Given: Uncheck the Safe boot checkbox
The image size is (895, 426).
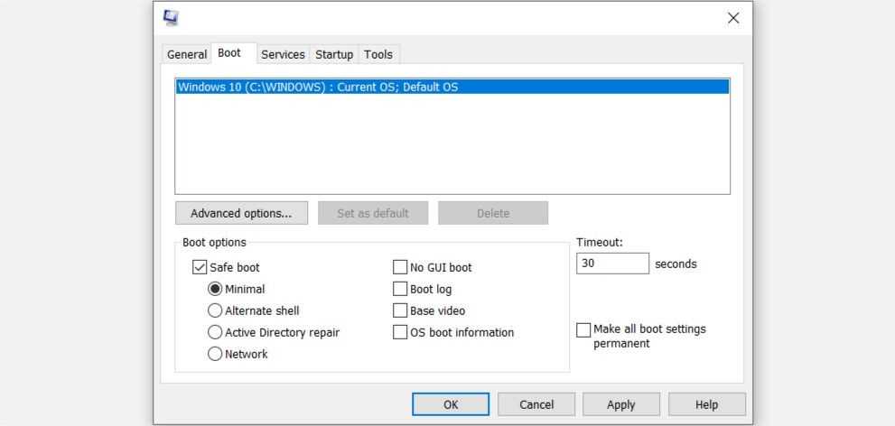Looking at the screenshot, I should tap(200, 267).
